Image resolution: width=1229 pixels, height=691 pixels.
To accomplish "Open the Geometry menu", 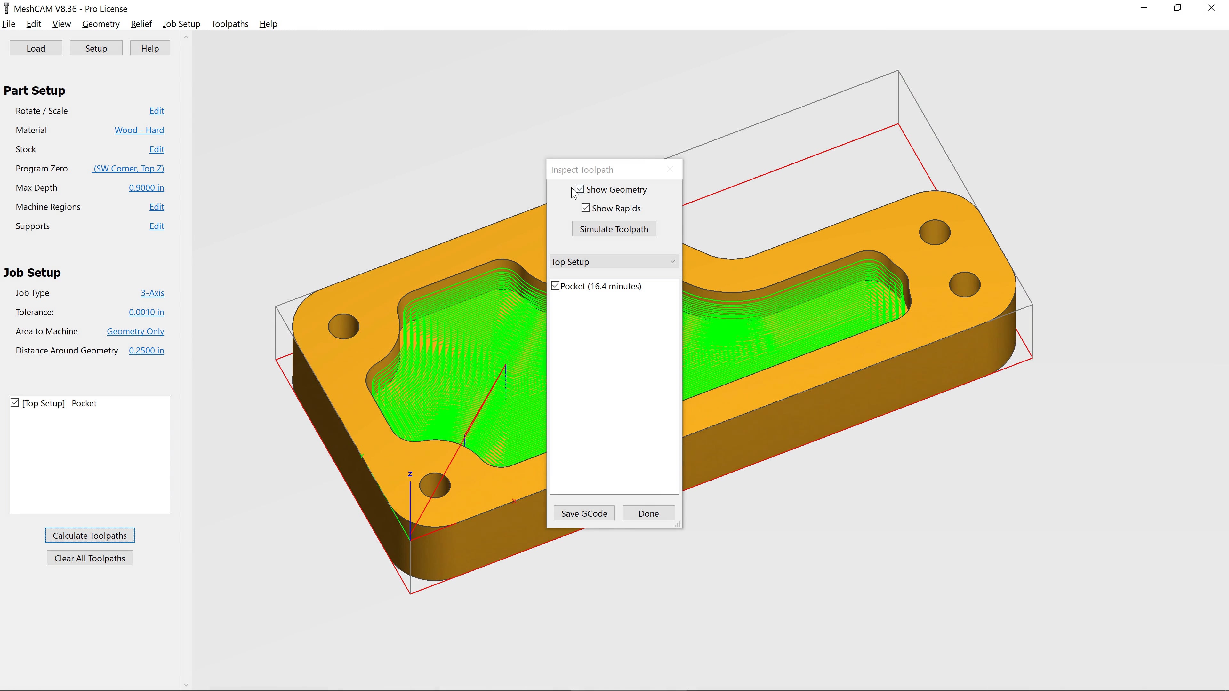I will pyautogui.click(x=101, y=24).
